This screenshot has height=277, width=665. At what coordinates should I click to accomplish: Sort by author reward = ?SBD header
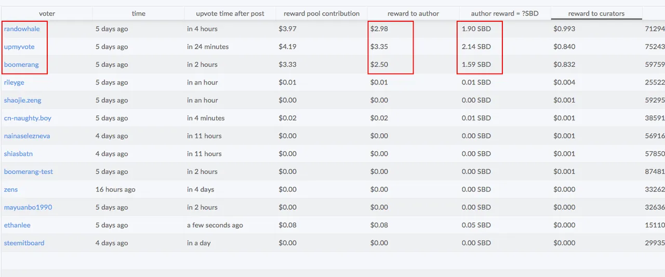505,13
